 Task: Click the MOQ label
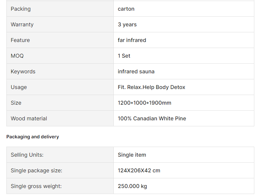17,56
